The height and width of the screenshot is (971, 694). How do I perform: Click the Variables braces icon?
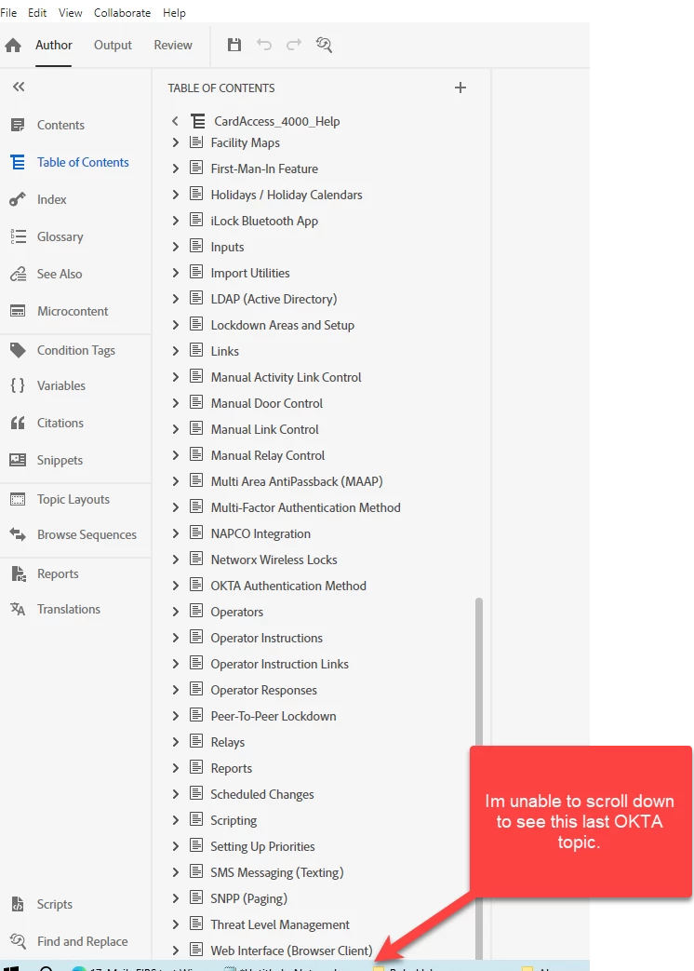18,385
